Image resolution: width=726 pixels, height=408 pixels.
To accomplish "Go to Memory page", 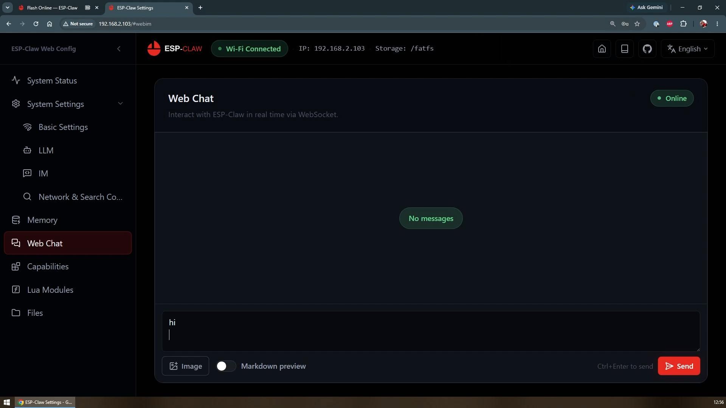I will [68, 220].
